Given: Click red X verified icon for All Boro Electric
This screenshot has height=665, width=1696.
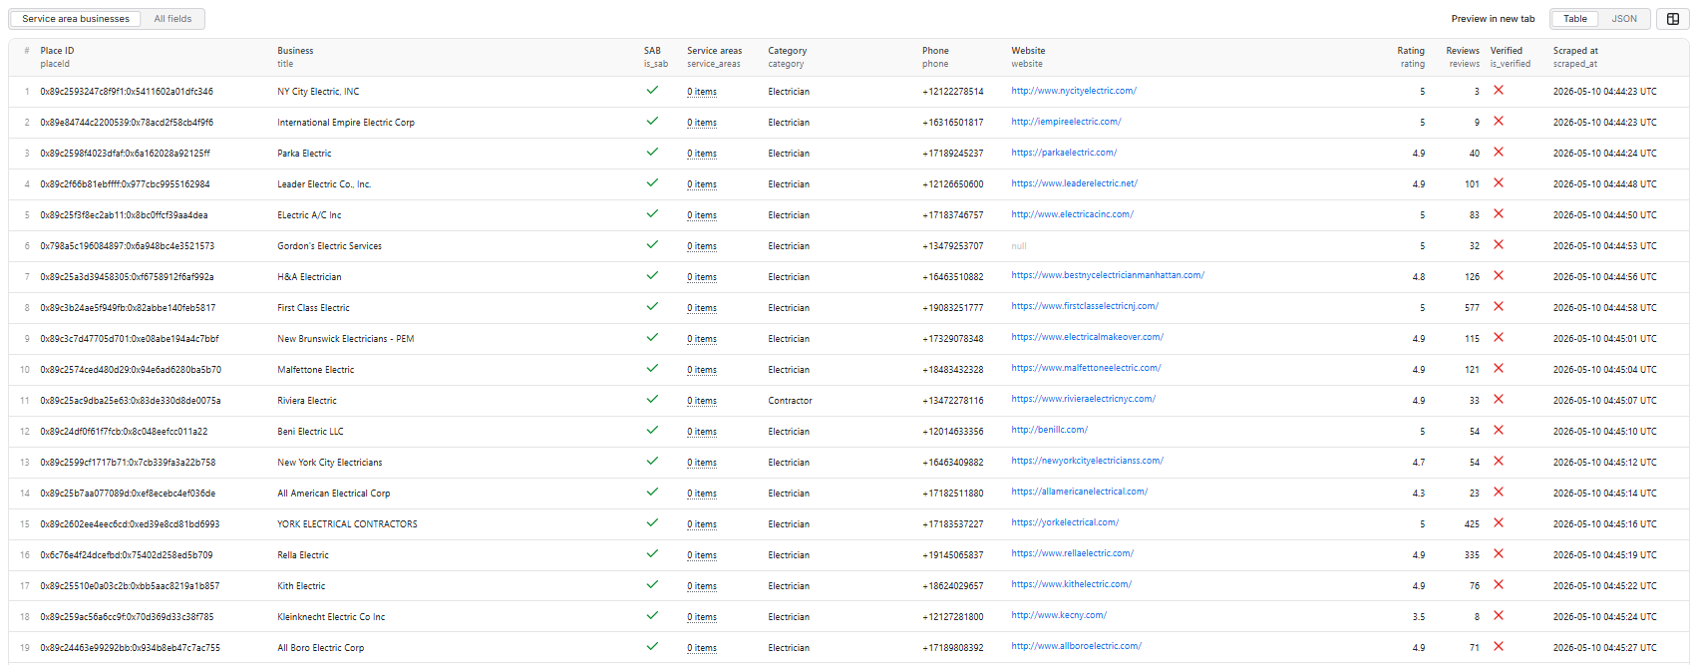Looking at the screenshot, I should coord(1498,646).
